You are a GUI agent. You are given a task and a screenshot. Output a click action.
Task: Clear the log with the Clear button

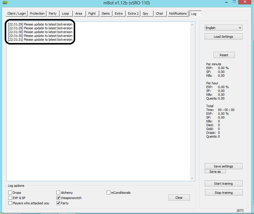[179, 198]
